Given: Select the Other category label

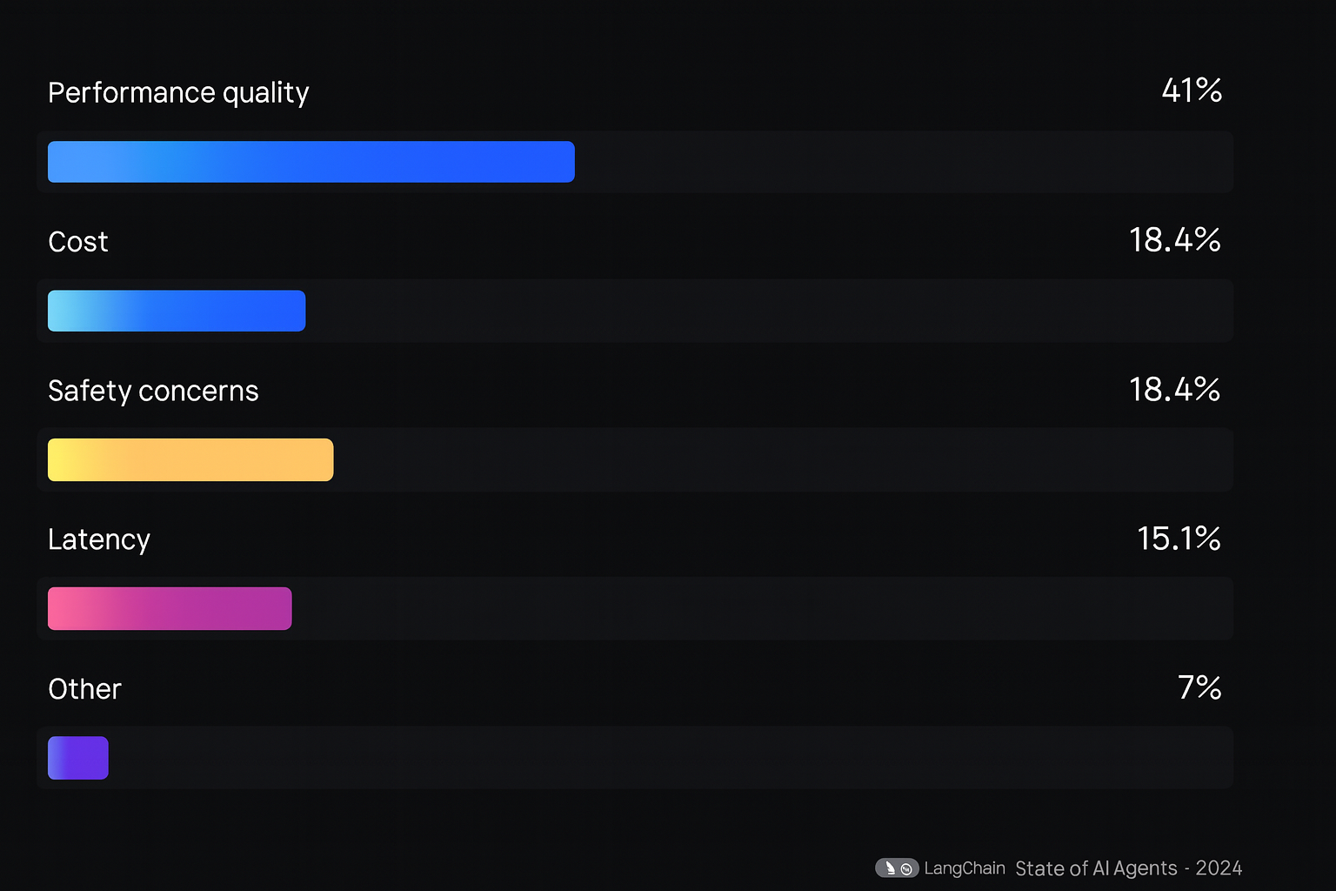Looking at the screenshot, I should tap(84, 689).
